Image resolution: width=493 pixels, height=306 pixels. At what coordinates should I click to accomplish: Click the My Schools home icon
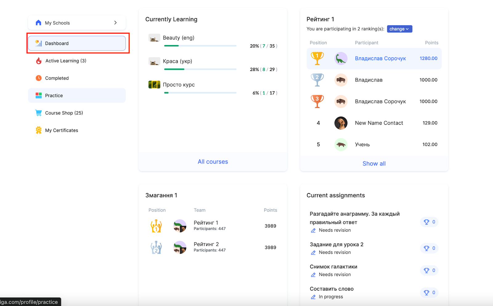pyautogui.click(x=39, y=23)
